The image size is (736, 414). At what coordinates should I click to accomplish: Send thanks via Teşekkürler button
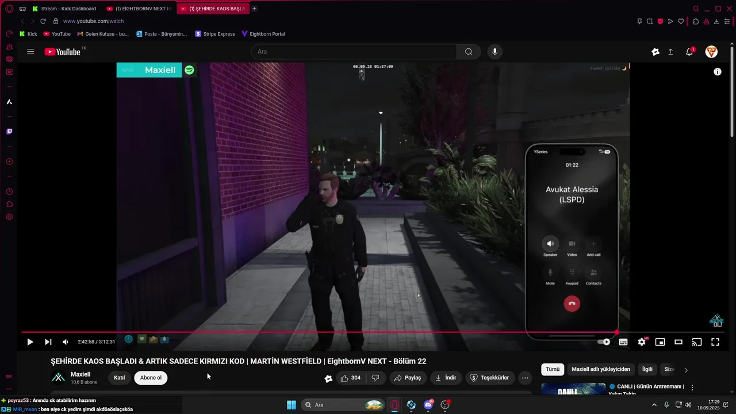490,378
